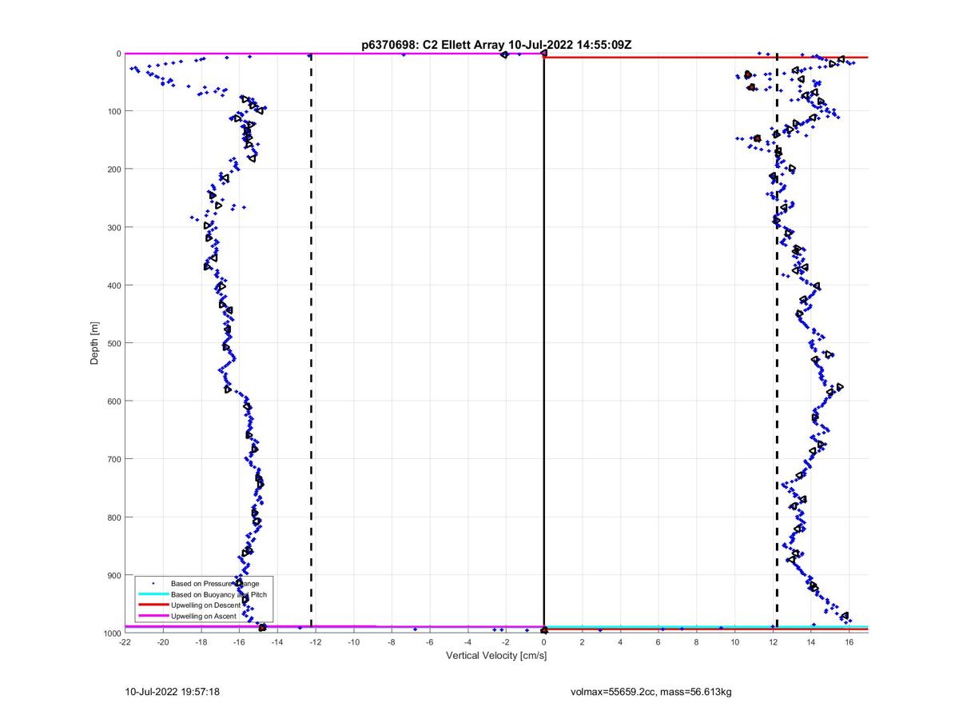The width and height of the screenshot is (959, 711).
Task: Click the solid black vertical line at zero velocity
Action: [543, 343]
